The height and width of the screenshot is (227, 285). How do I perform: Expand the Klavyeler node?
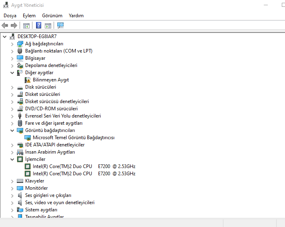point(12,181)
